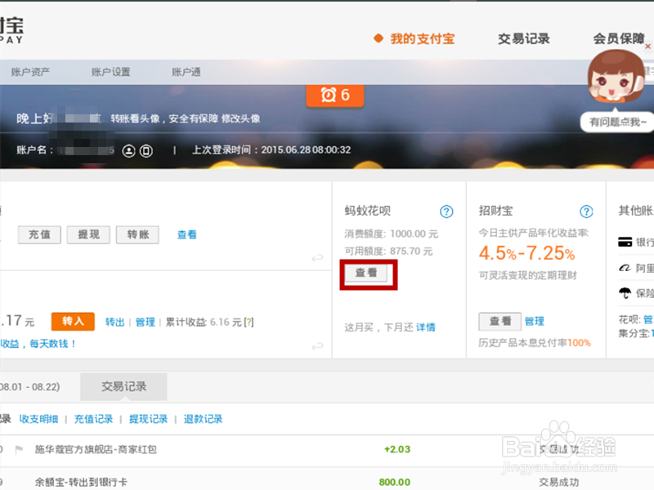
Task: Open 收支明细 records link
Action: 38,419
